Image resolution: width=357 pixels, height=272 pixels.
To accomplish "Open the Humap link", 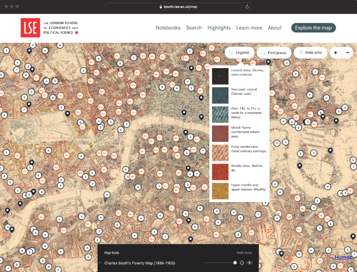I will [343, 257].
